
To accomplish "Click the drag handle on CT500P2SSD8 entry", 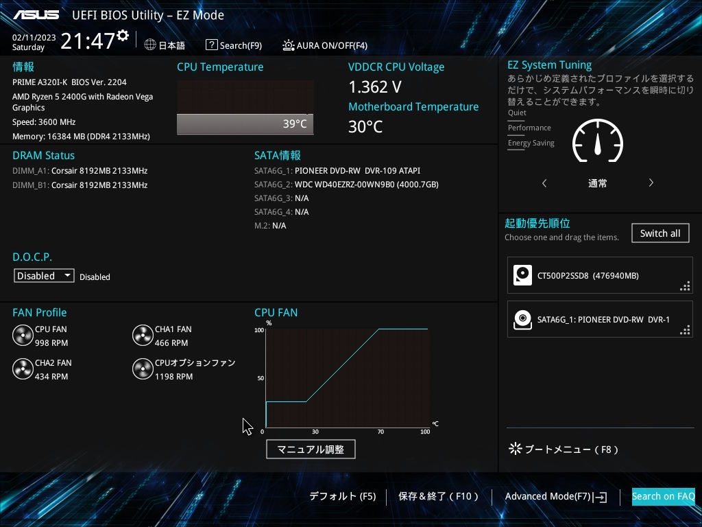I will coord(685,286).
